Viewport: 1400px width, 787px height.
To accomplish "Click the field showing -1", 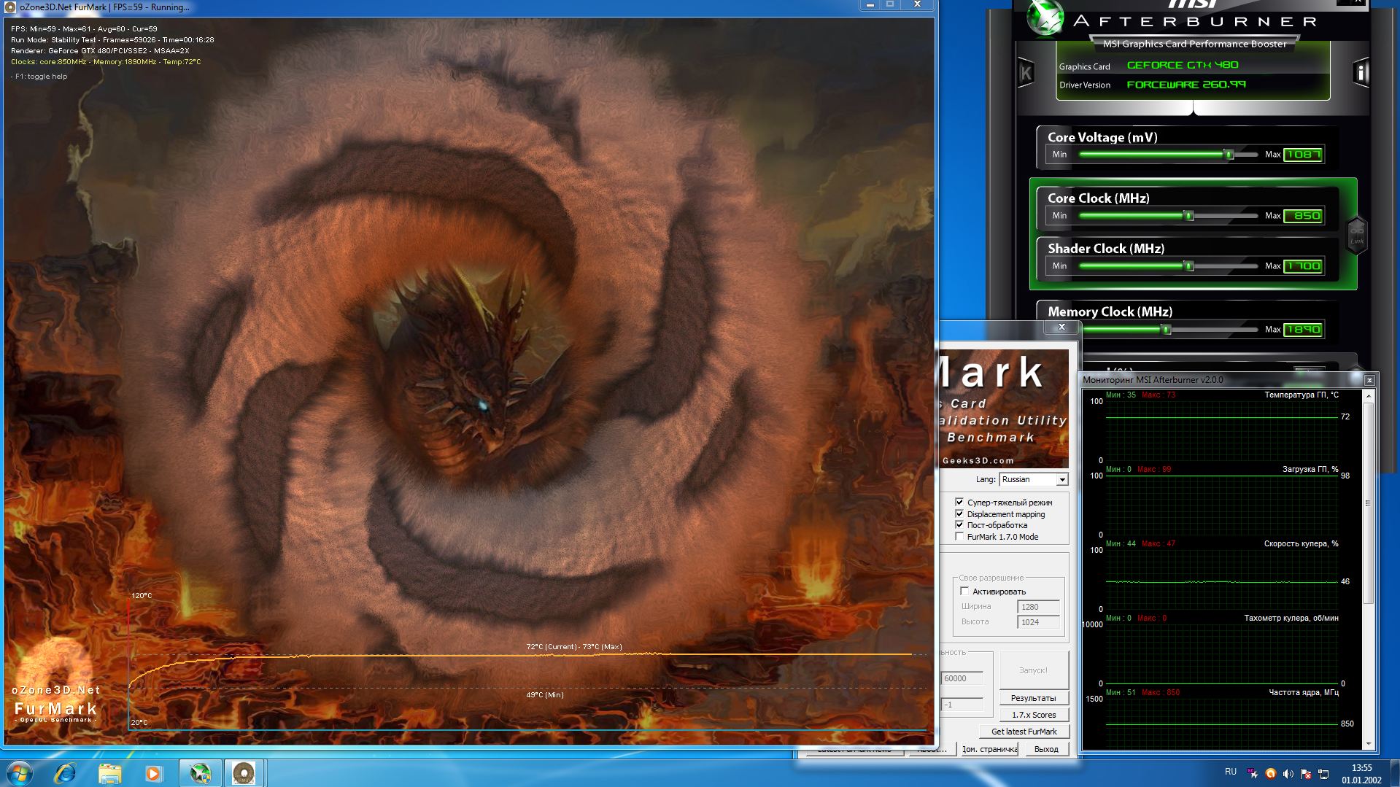I will (962, 705).
